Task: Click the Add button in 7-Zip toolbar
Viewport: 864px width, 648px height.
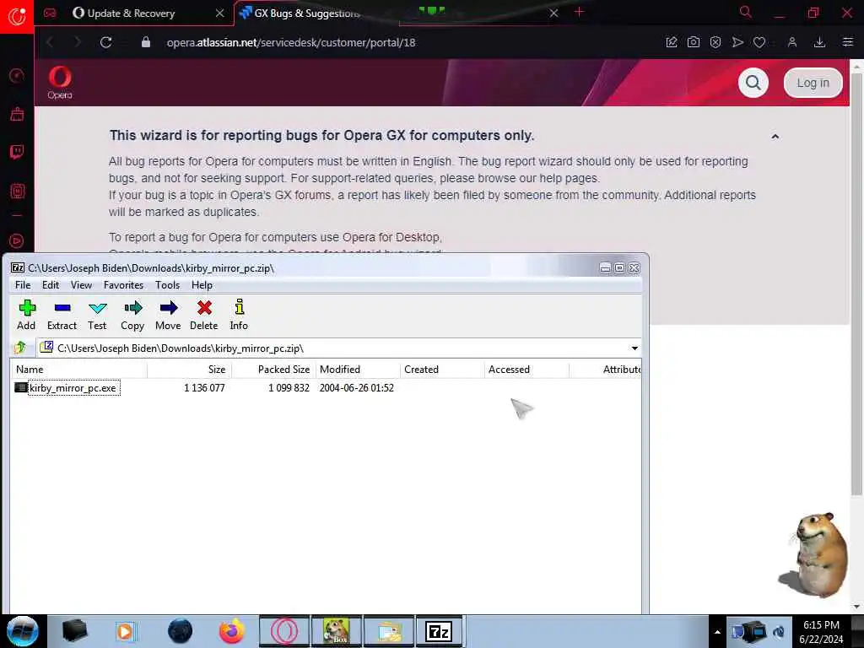Action: [26, 315]
